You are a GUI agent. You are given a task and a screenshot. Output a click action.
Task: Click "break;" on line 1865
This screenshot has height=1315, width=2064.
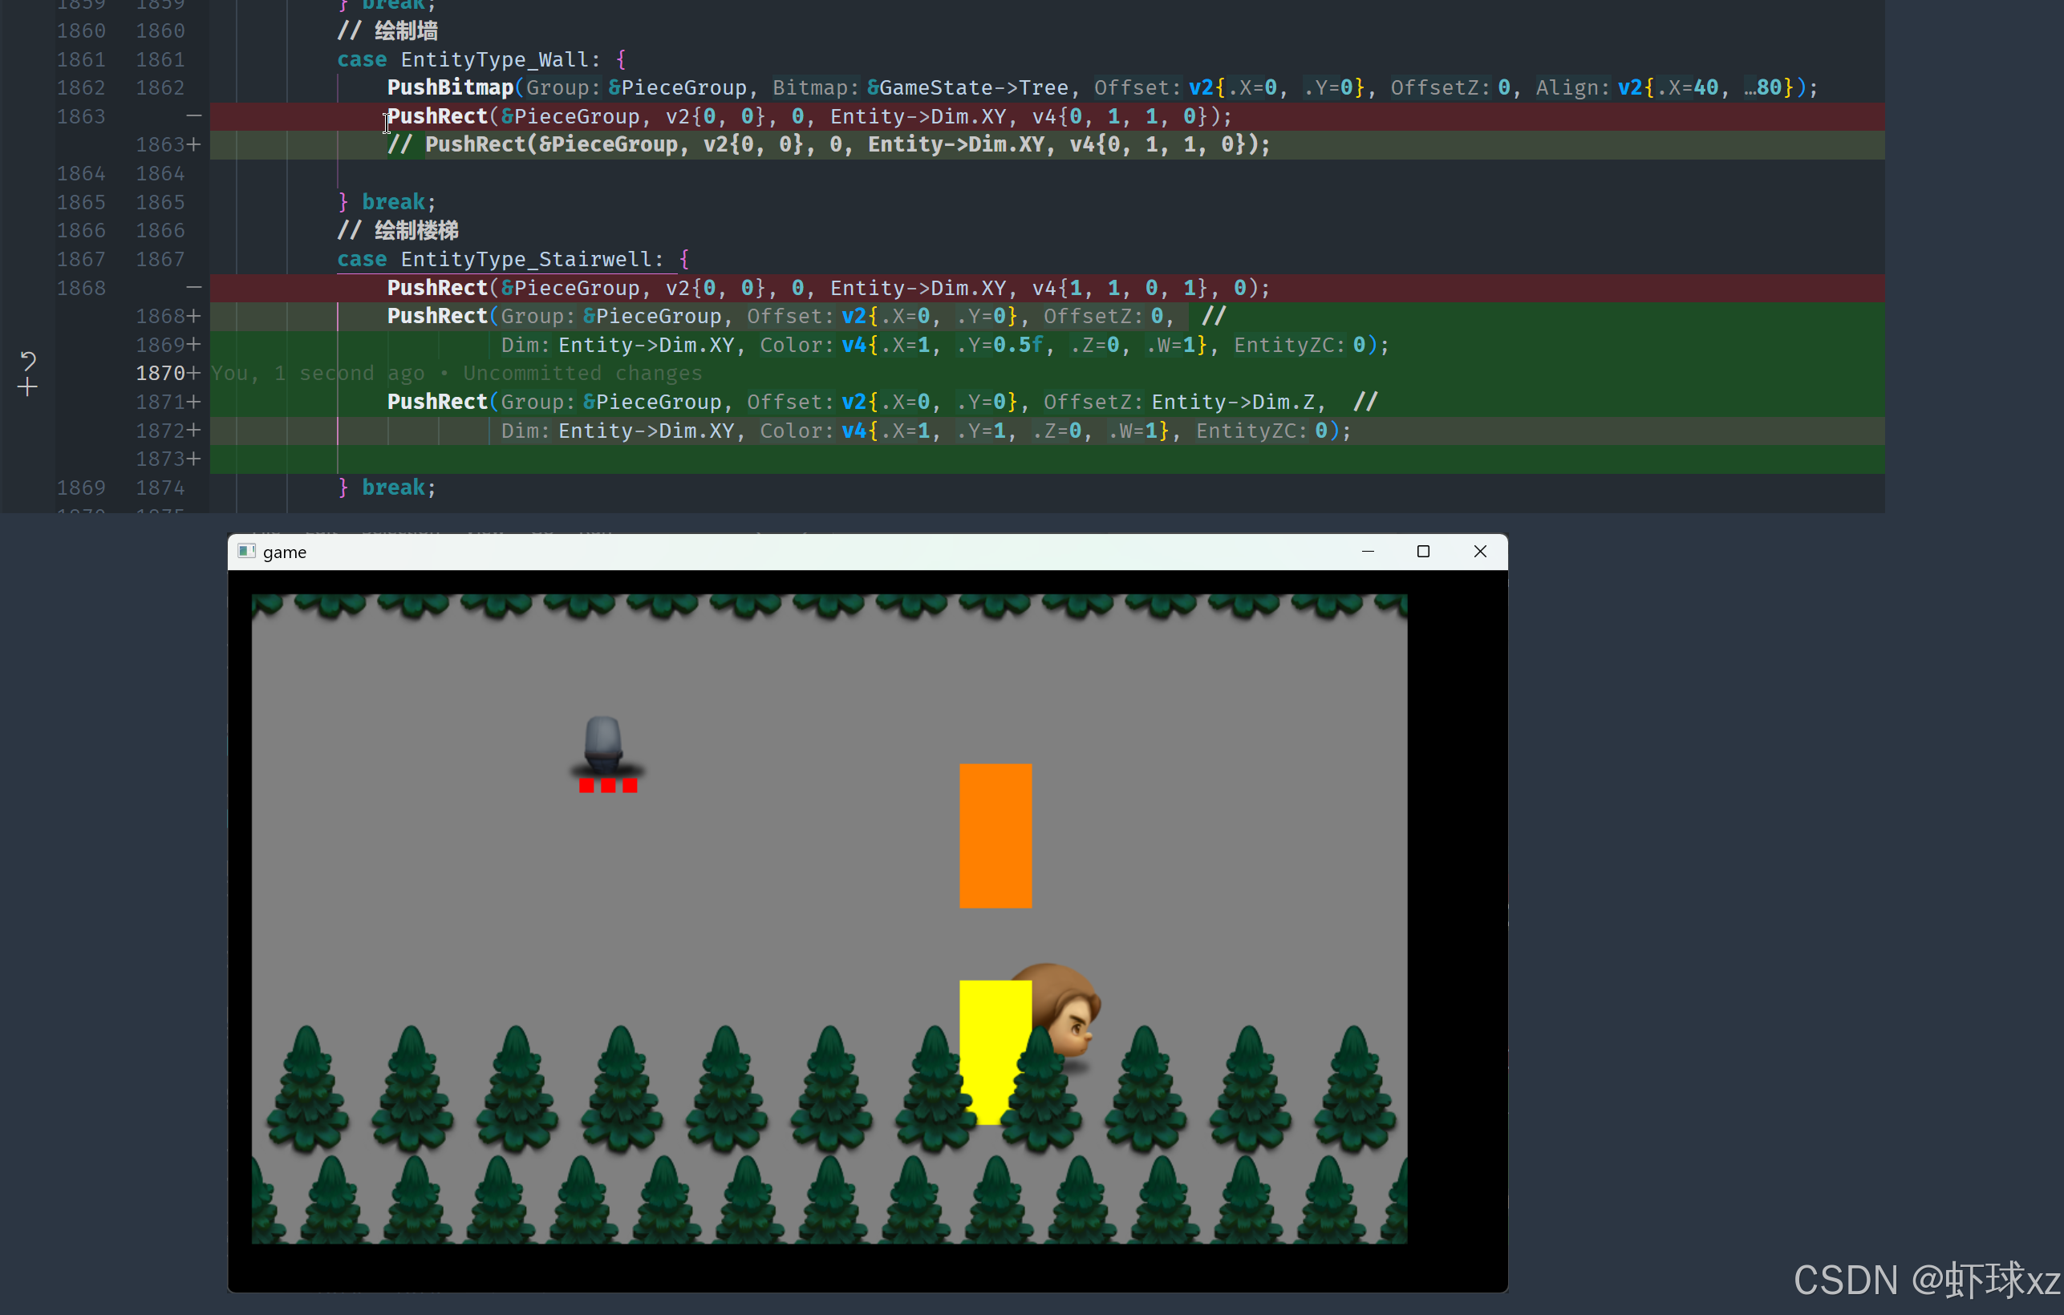[x=399, y=202]
